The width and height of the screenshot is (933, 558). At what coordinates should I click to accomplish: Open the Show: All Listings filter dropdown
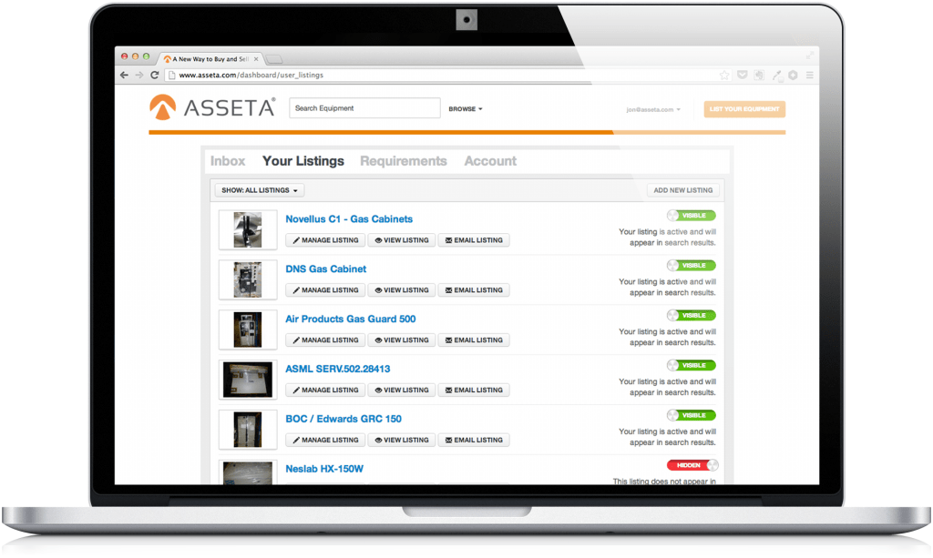[260, 190]
